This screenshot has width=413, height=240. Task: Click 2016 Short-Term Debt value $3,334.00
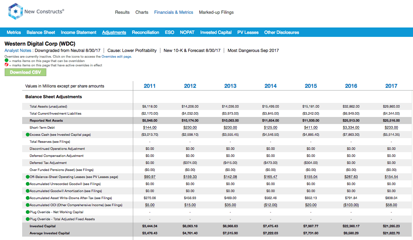[x=351, y=128]
